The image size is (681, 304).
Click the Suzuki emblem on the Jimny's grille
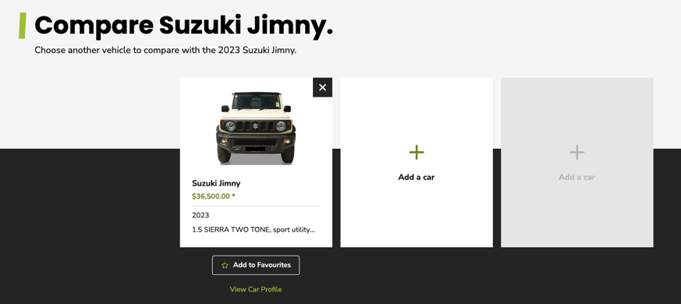coord(255,126)
